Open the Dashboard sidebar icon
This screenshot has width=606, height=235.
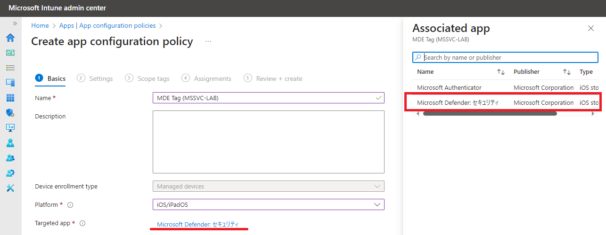[x=10, y=53]
